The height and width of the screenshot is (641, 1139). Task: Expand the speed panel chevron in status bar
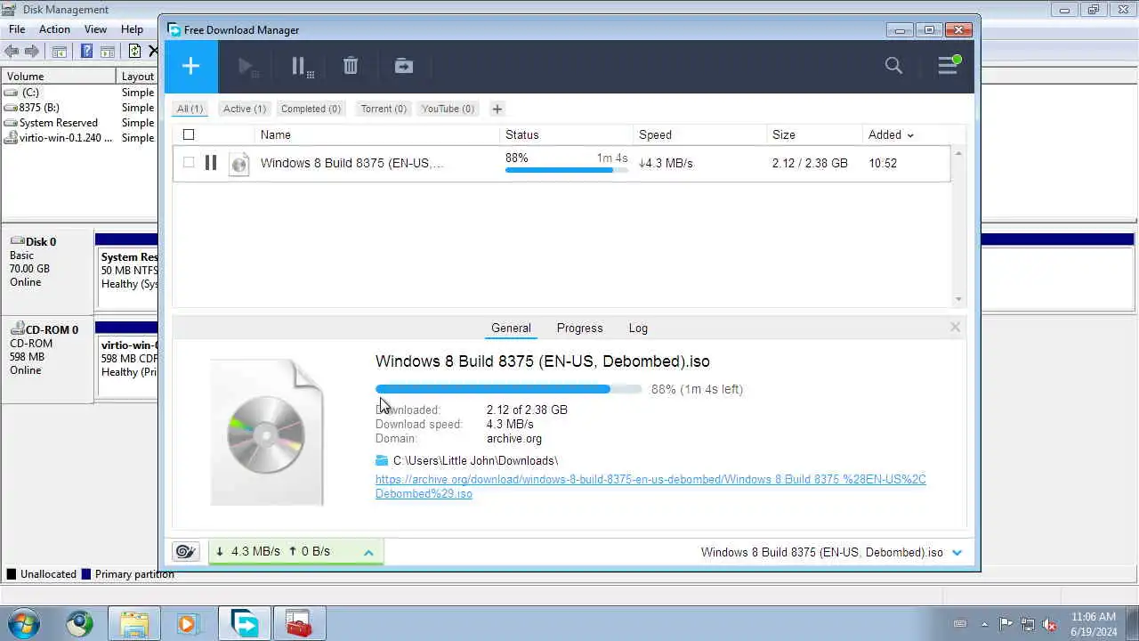[x=368, y=552]
